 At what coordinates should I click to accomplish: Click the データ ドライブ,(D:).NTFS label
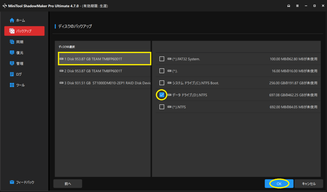pos(190,95)
